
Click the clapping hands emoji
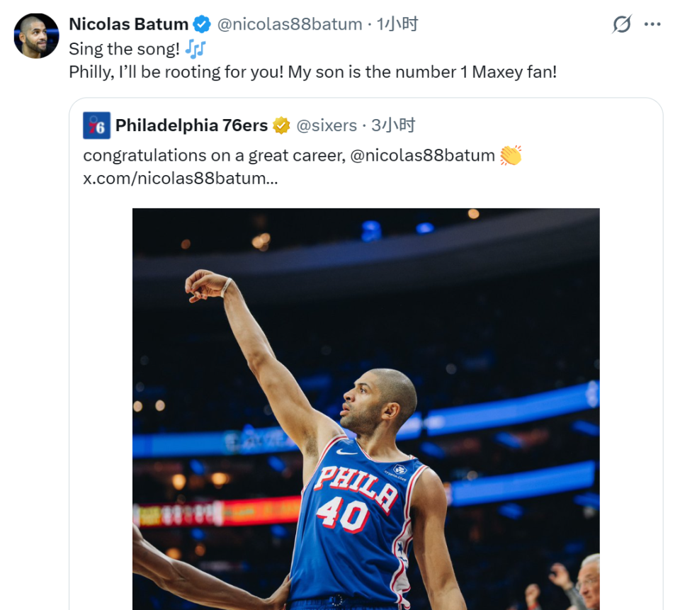[511, 155]
